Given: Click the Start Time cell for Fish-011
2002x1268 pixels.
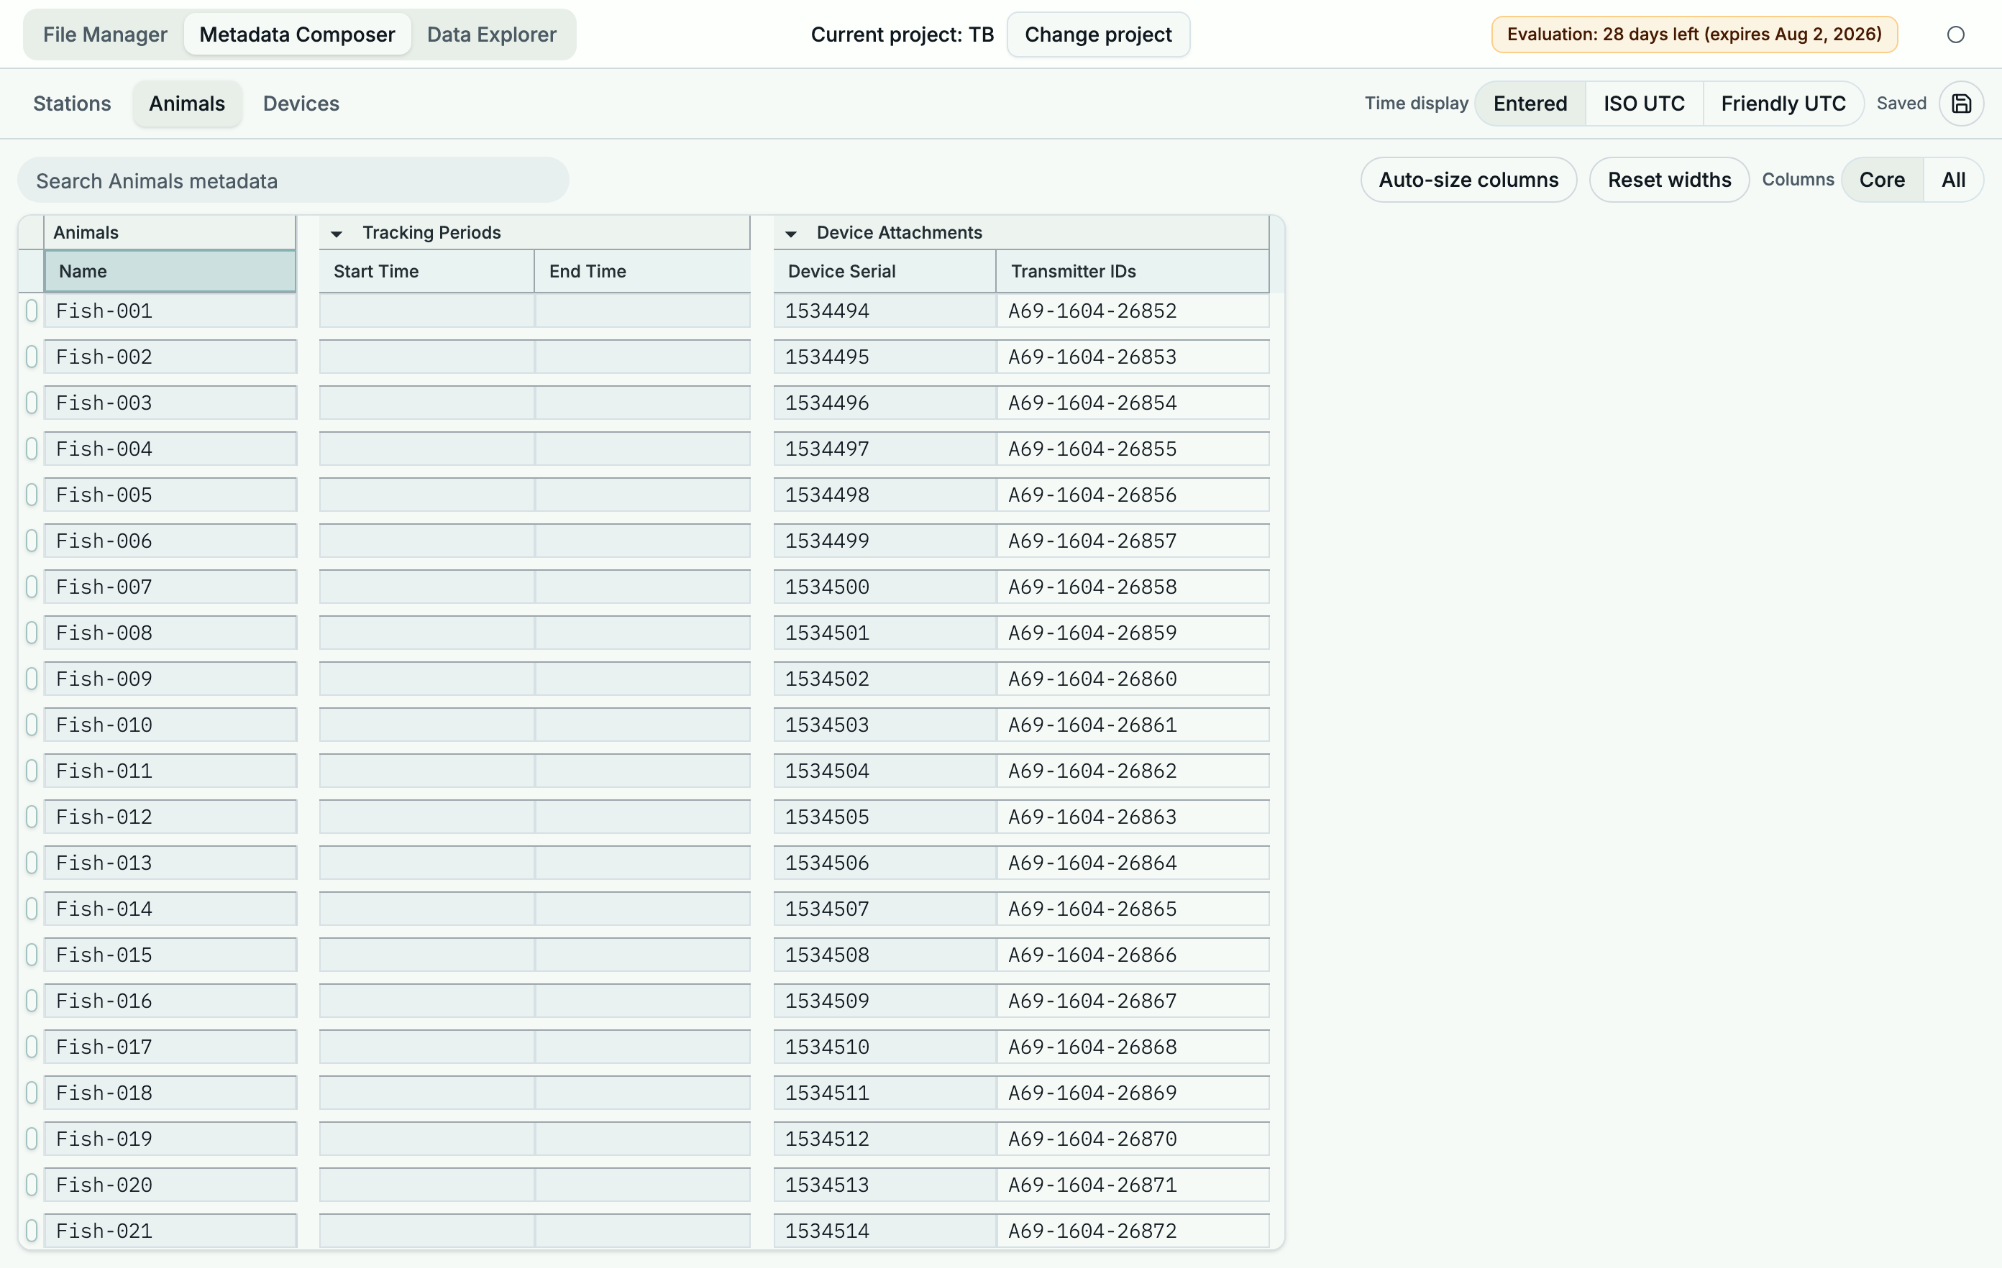Looking at the screenshot, I should (426, 771).
